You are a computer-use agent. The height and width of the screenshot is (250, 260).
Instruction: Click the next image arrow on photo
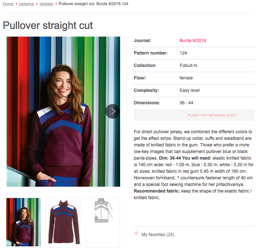113,111
